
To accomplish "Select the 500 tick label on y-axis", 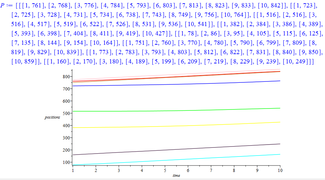I will pyautogui.click(x=66, y=113).
